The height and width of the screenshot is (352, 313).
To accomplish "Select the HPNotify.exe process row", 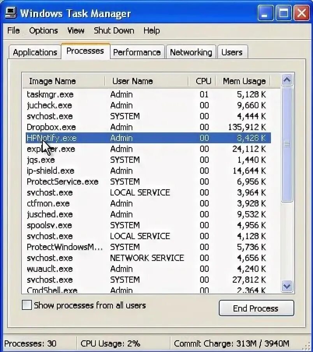I will [148, 138].
